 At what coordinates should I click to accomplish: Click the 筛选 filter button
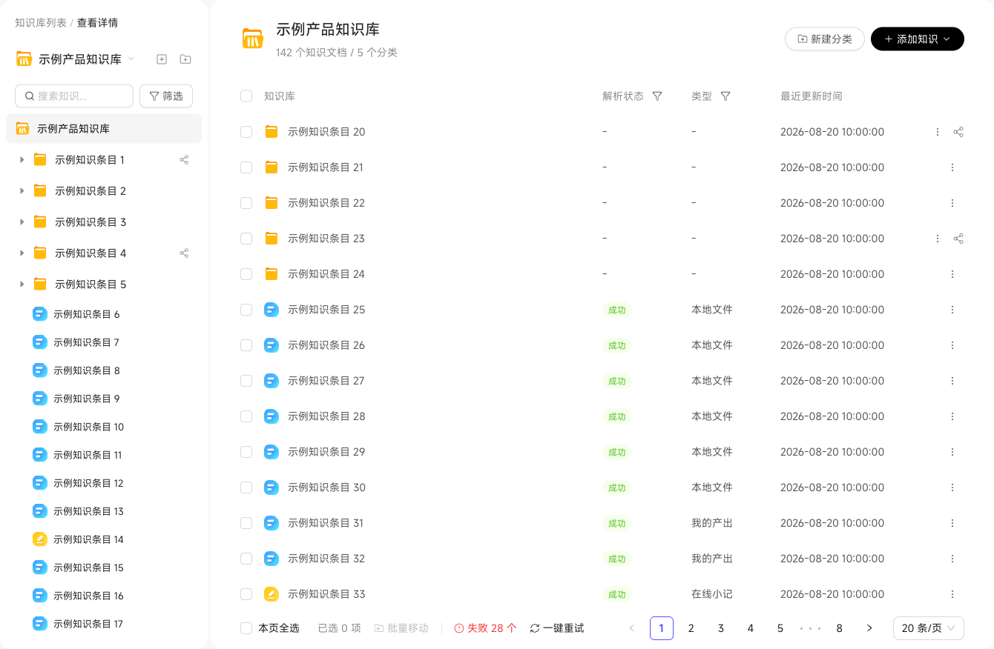pyautogui.click(x=166, y=96)
